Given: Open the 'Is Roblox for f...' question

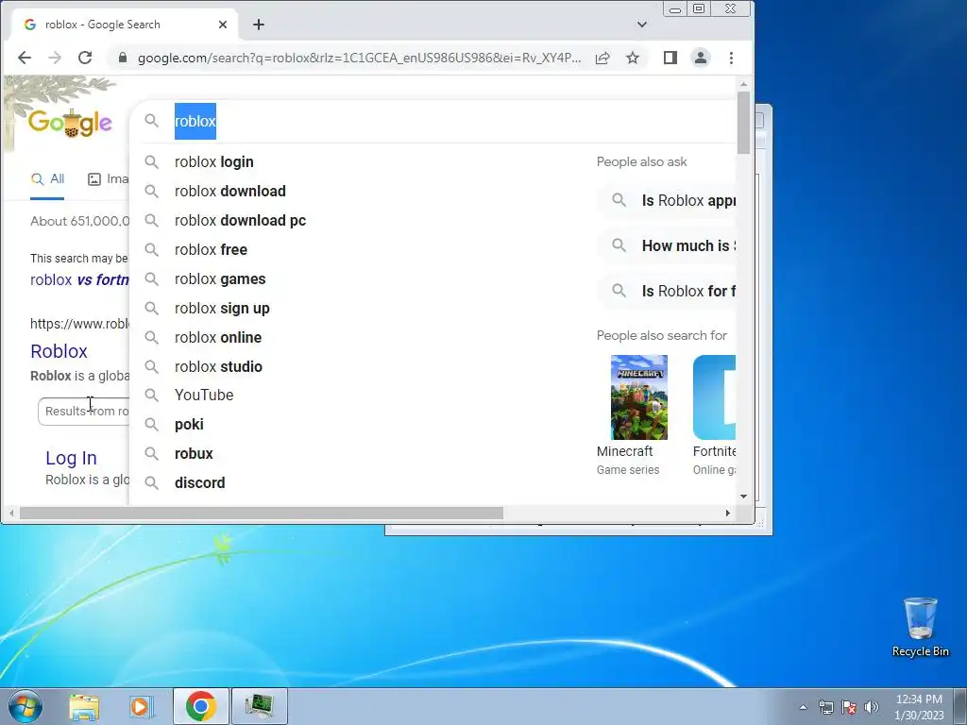Looking at the screenshot, I should tap(667, 291).
